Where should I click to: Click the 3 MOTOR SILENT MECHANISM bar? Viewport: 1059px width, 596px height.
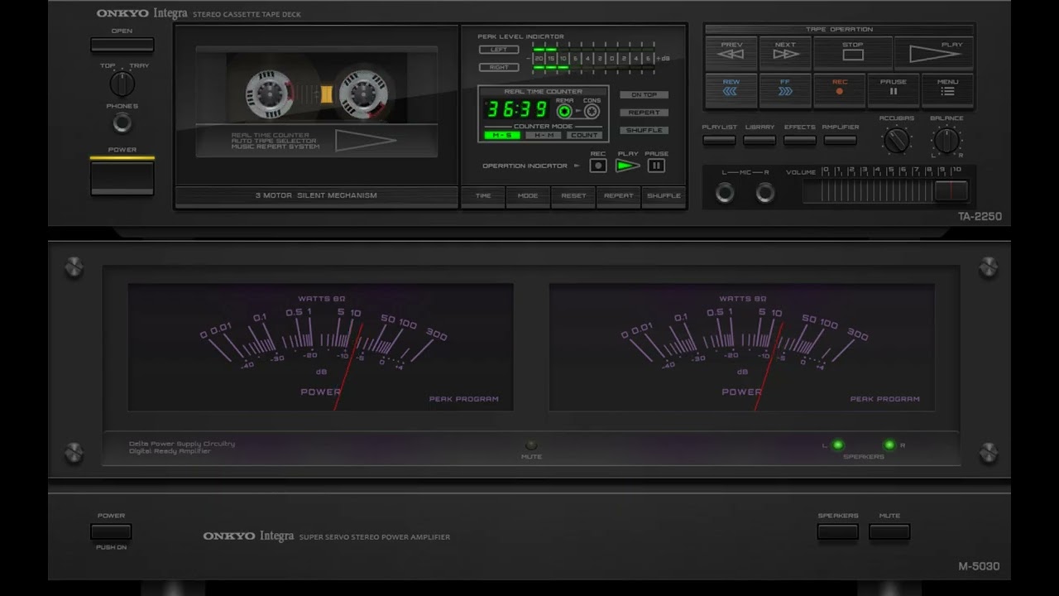tap(316, 196)
